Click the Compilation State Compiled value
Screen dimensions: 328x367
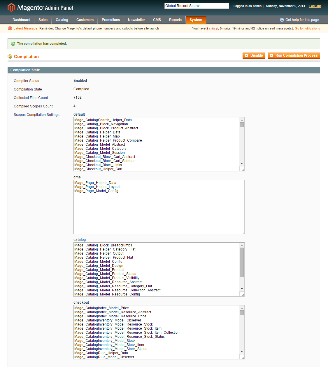(x=81, y=89)
